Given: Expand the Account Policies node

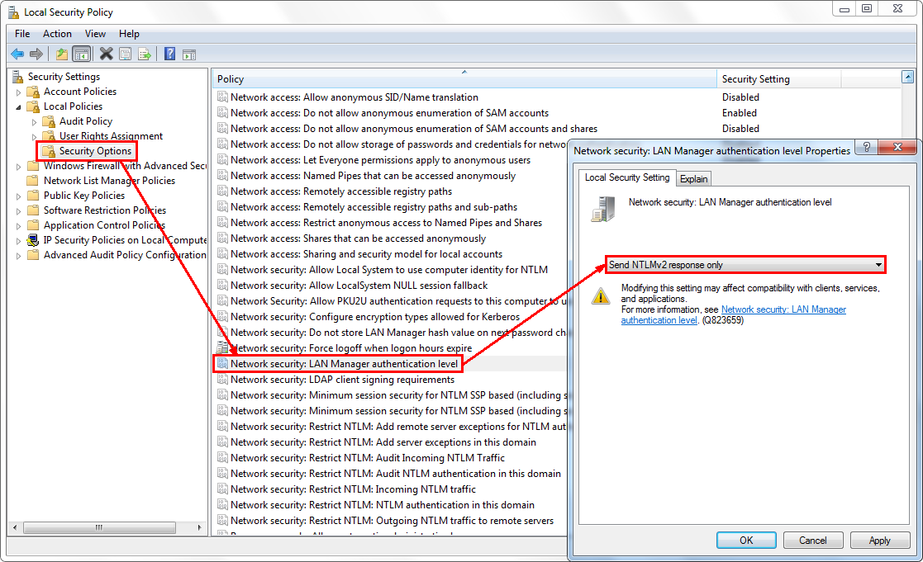Looking at the screenshot, I should pyautogui.click(x=20, y=91).
